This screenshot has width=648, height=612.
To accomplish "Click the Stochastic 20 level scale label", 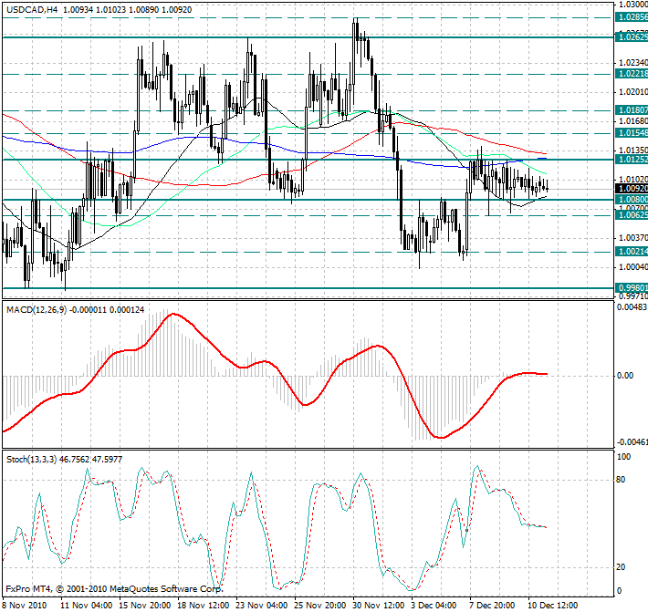I will pyautogui.click(x=622, y=566).
